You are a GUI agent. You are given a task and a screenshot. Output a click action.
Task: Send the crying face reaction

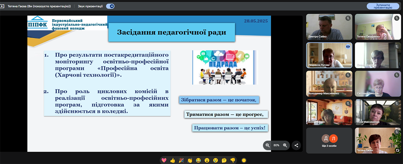click(215, 160)
